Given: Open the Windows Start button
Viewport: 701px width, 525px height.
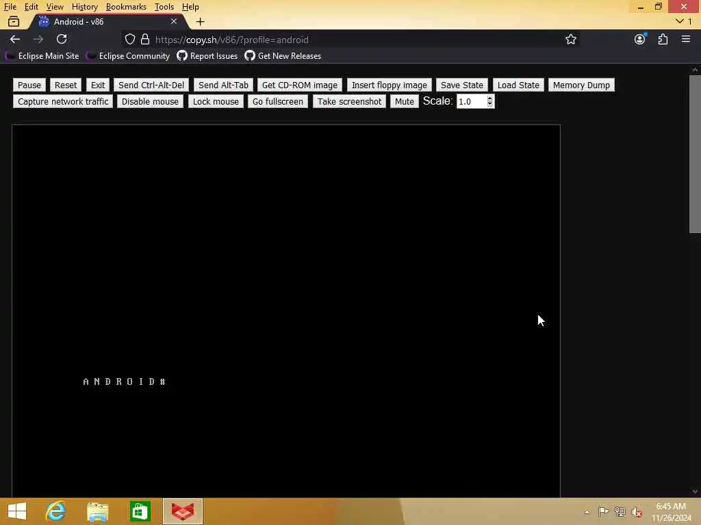Looking at the screenshot, I should (17, 511).
